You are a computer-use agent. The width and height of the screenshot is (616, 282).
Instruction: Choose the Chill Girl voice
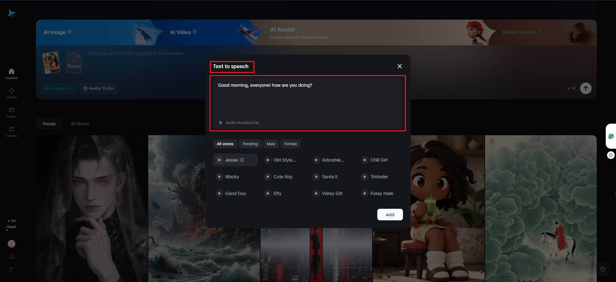pyautogui.click(x=381, y=160)
